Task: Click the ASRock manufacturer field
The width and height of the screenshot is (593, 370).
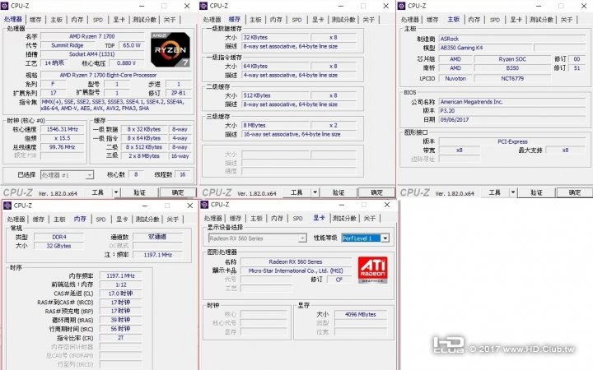Action: pos(511,39)
